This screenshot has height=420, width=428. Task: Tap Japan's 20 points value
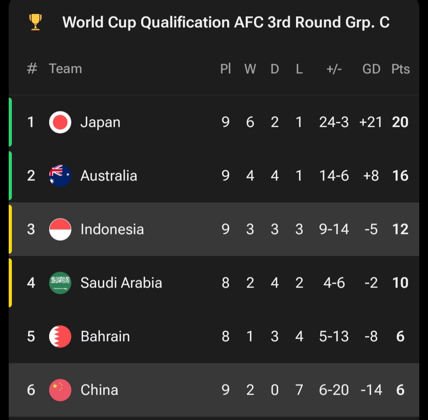(x=400, y=122)
